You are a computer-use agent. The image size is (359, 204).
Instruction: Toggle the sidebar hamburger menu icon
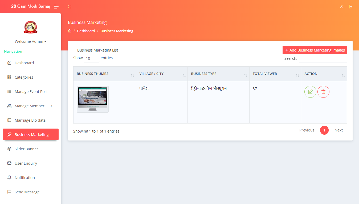tap(56, 7)
